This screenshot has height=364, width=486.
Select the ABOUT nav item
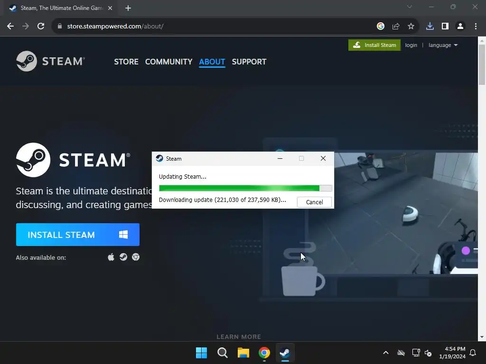[212, 62]
